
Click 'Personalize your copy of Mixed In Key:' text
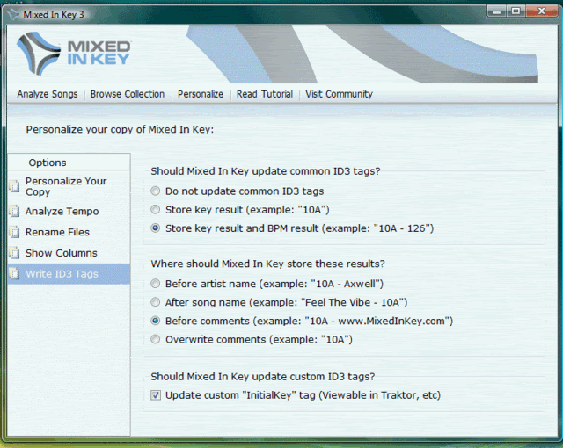coord(120,129)
